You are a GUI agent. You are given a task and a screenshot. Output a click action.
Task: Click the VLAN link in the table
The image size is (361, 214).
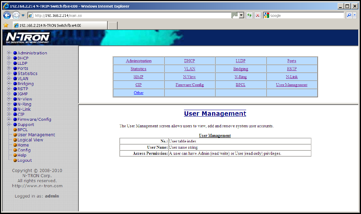click(x=190, y=69)
